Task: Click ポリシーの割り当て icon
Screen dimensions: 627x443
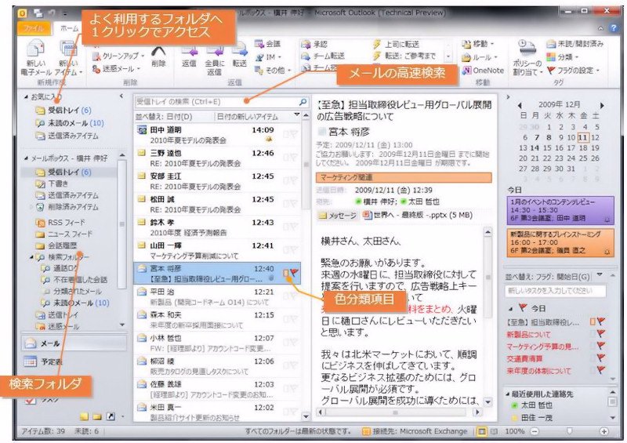Action: (x=527, y=49)
